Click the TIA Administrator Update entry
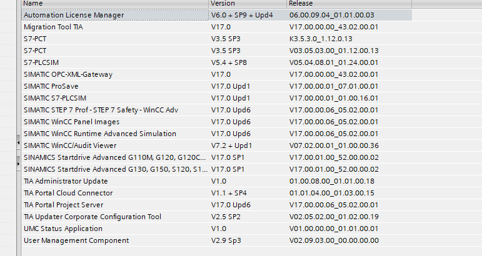482x256 pixels. [x=67, y=181]
